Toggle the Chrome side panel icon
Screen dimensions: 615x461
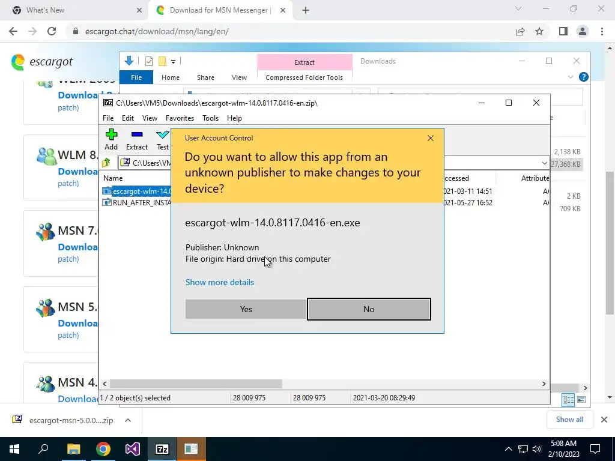(x=563, y=31)
